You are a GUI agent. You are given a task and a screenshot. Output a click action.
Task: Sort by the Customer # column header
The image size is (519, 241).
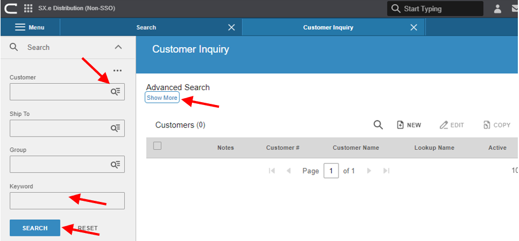point(283,148)
